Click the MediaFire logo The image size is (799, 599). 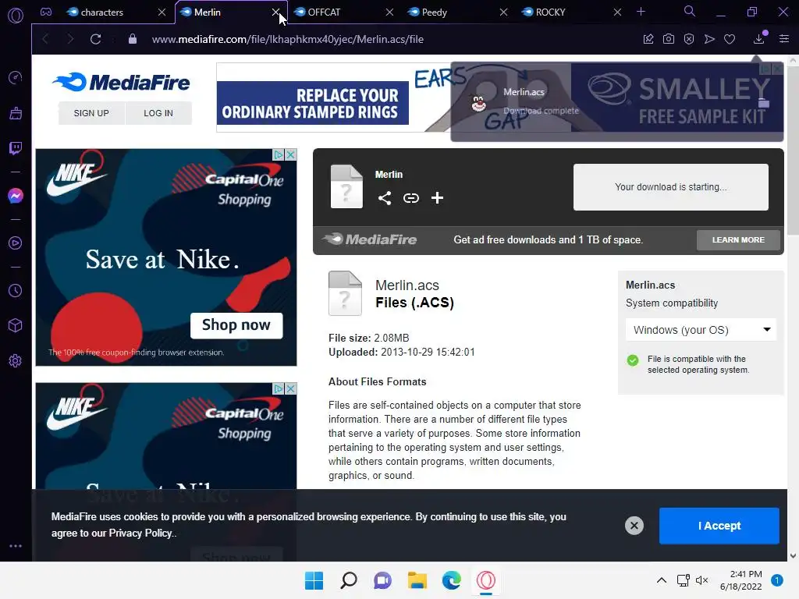121,82
